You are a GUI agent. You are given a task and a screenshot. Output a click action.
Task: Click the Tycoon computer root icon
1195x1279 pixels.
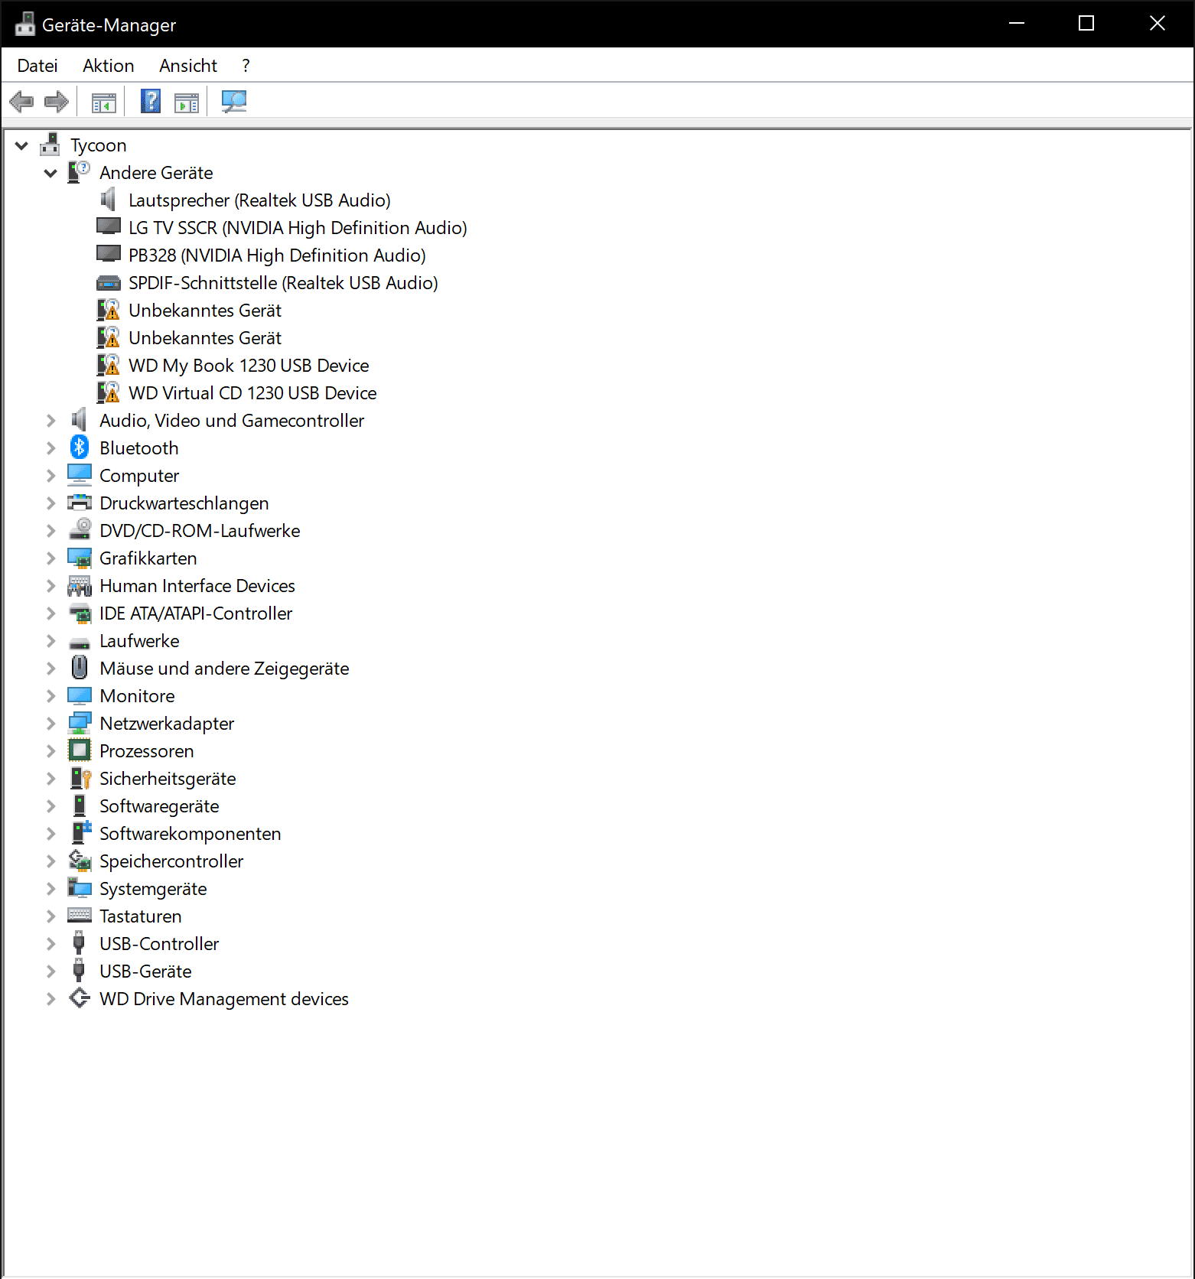click(50, 144)
